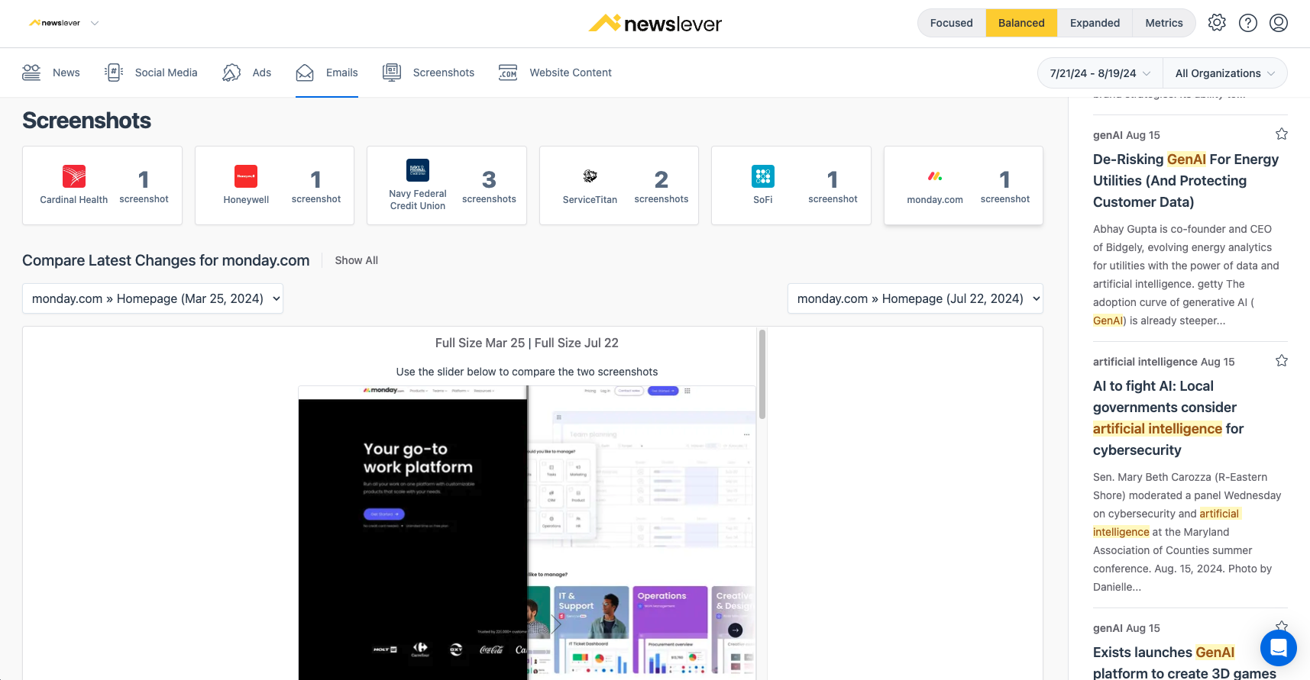Click the Website Content .com icon
This screenshot has height=680, width=1310.
508,73
